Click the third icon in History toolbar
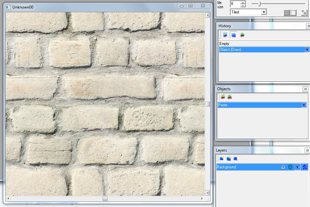Image resolution: width=310 pixels, height=207 pixels. (242, 35)
